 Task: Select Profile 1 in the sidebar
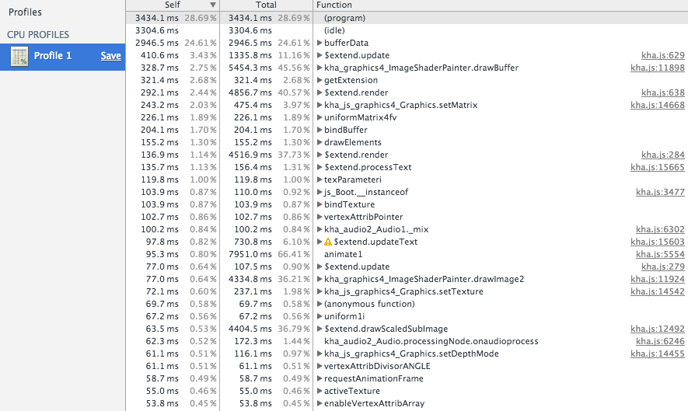click(62, 57)
